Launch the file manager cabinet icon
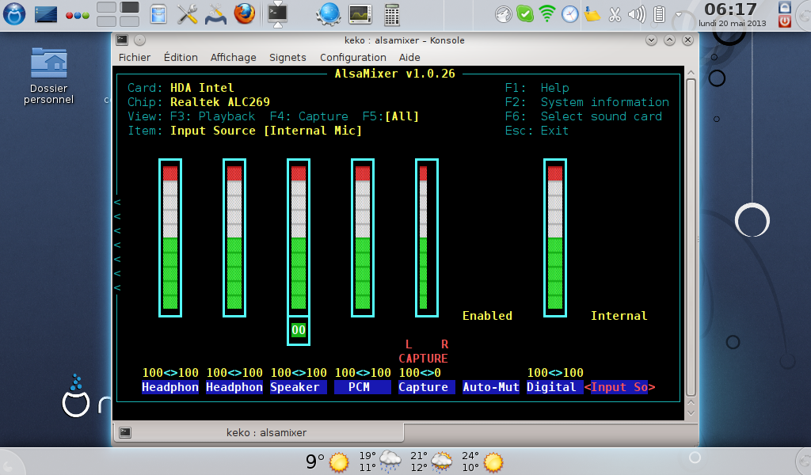The image size is (811, 475). [158, 14]
